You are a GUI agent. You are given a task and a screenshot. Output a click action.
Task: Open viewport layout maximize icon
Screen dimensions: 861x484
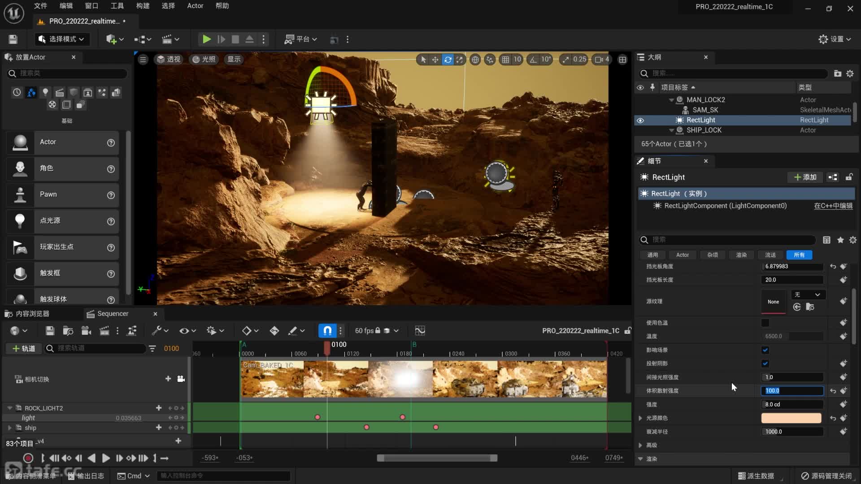pyautogui.click(x=622, y=60)
